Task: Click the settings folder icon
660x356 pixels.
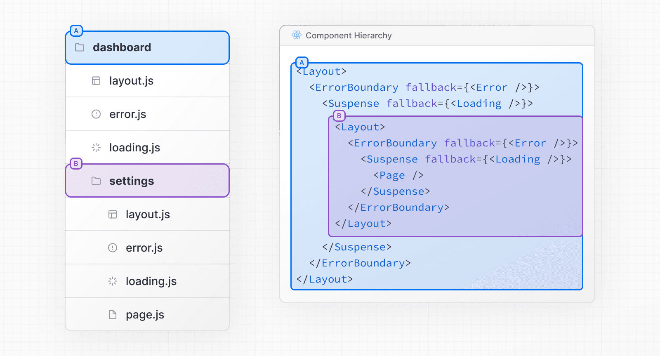Action: click(x=96, y=181)
